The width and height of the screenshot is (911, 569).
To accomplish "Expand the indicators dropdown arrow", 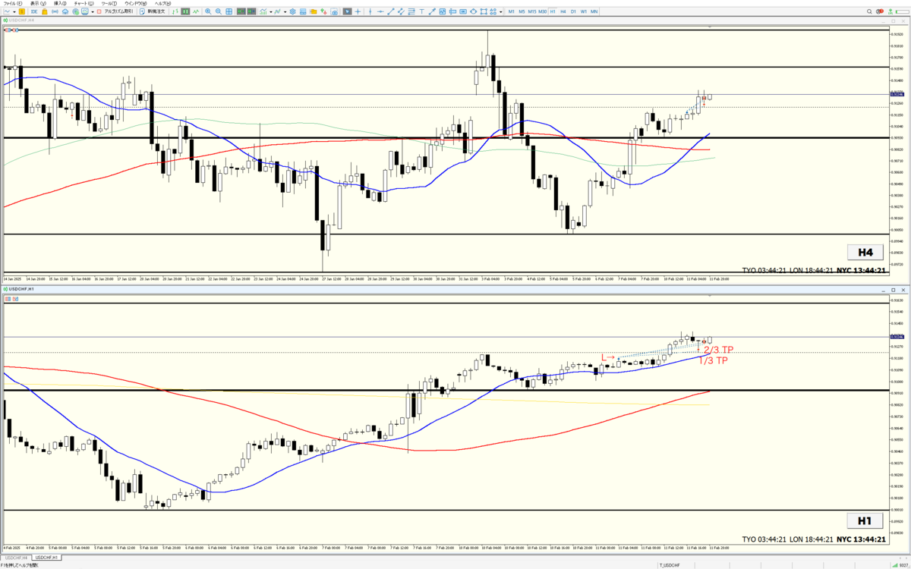I will [271, 11].
